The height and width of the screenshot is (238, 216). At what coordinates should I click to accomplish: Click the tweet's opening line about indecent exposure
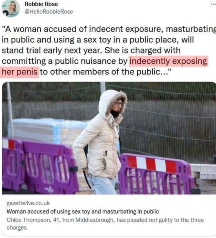point(109,29)
